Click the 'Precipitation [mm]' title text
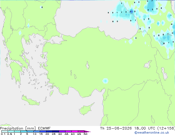The height and width of the screenshot is (135, 175). [18, 128]
